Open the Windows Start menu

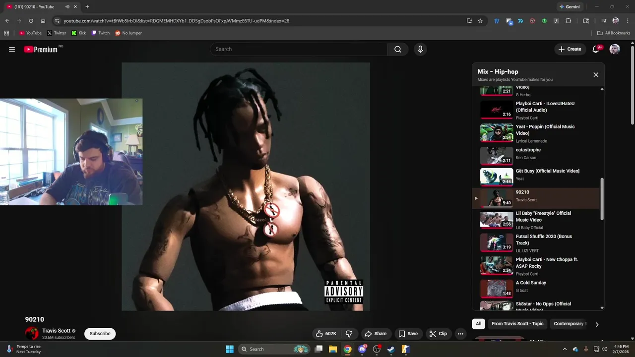(230, 349)
